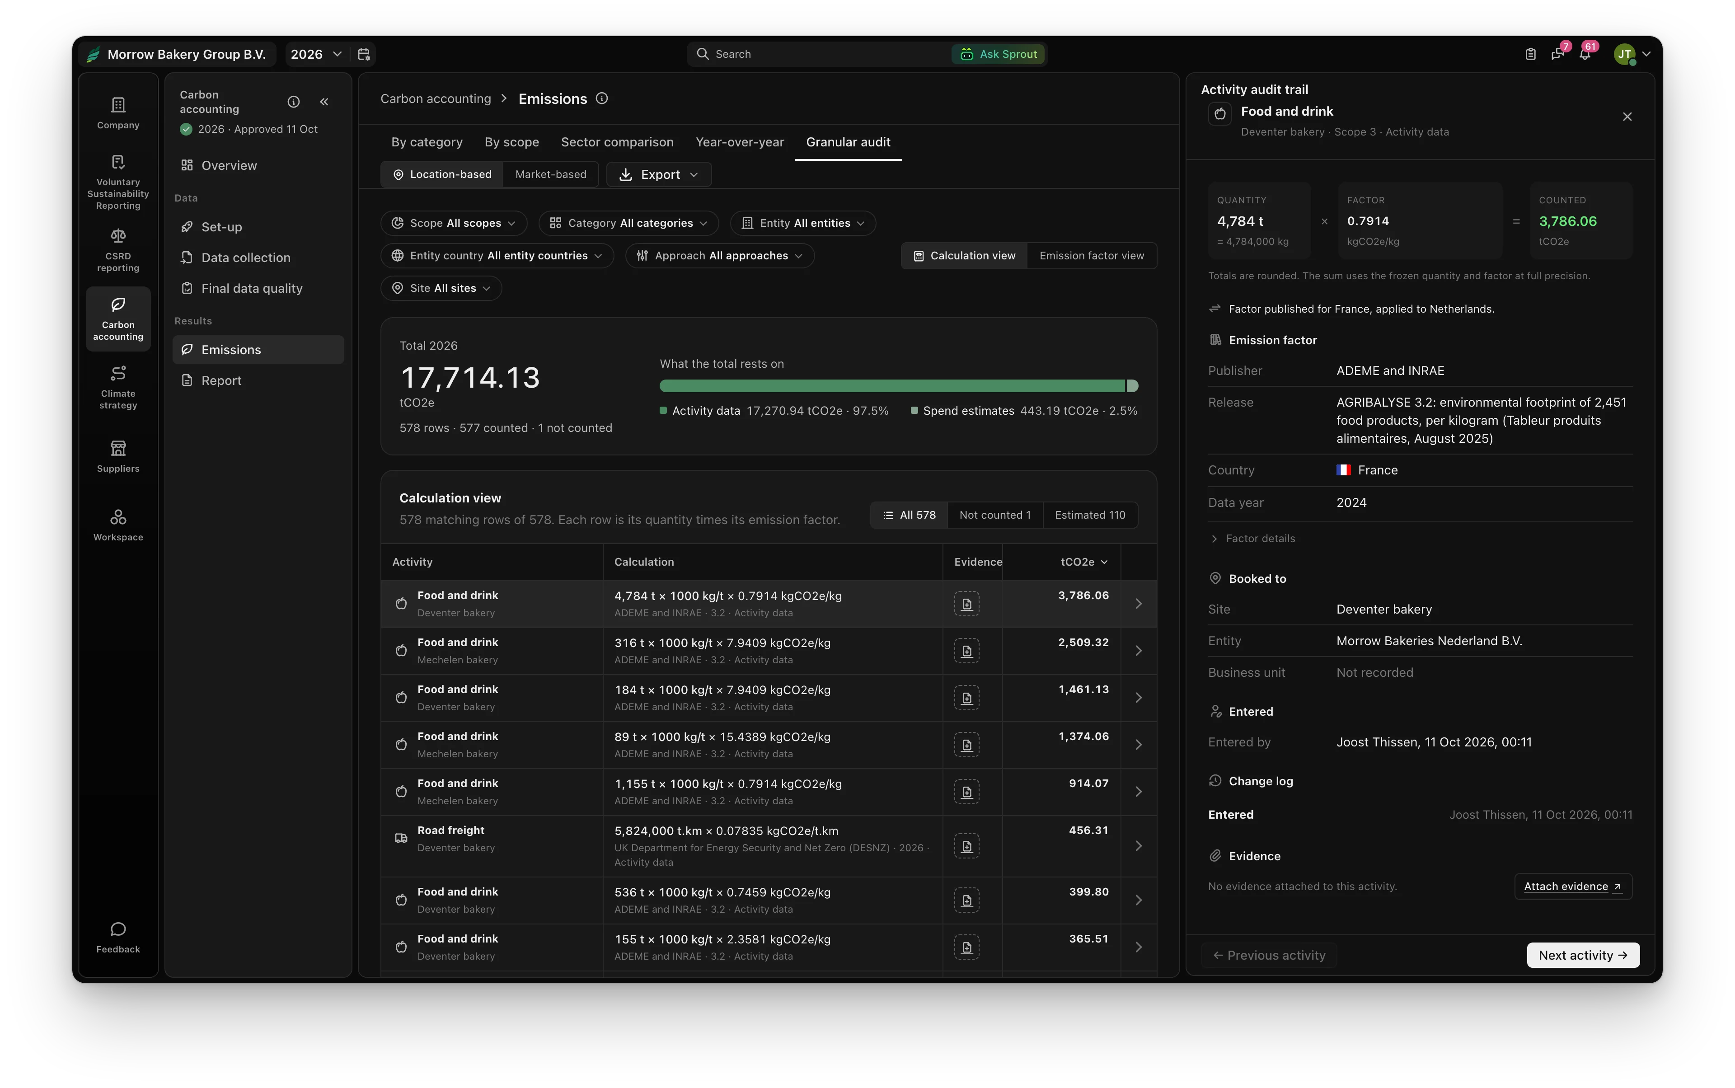Open the Year-over-year tab
The height and width of the screenshot is (1088, 1735).
coord(740,142)
